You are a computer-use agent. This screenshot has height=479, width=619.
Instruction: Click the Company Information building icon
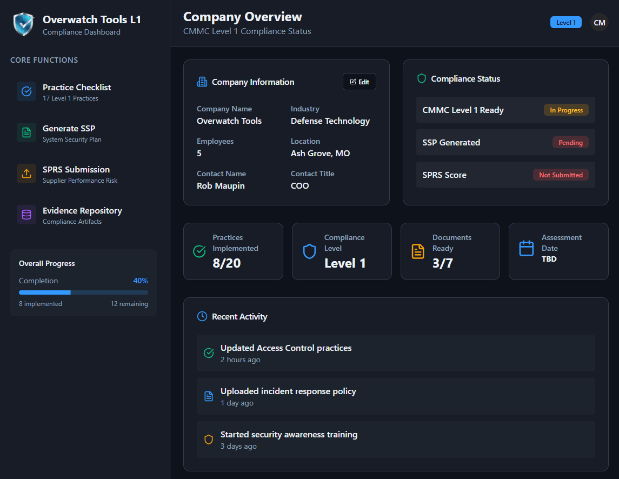point(202,81)
